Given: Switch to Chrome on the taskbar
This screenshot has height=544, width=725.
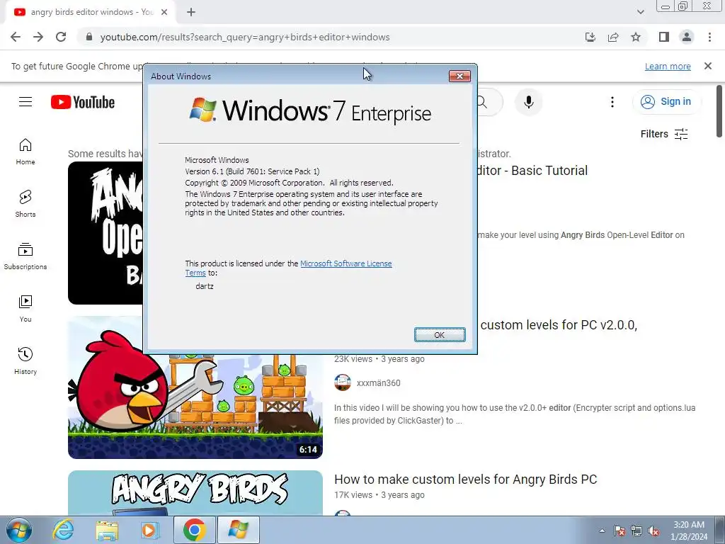Looking at the screenshot, I should pos(194,530).
